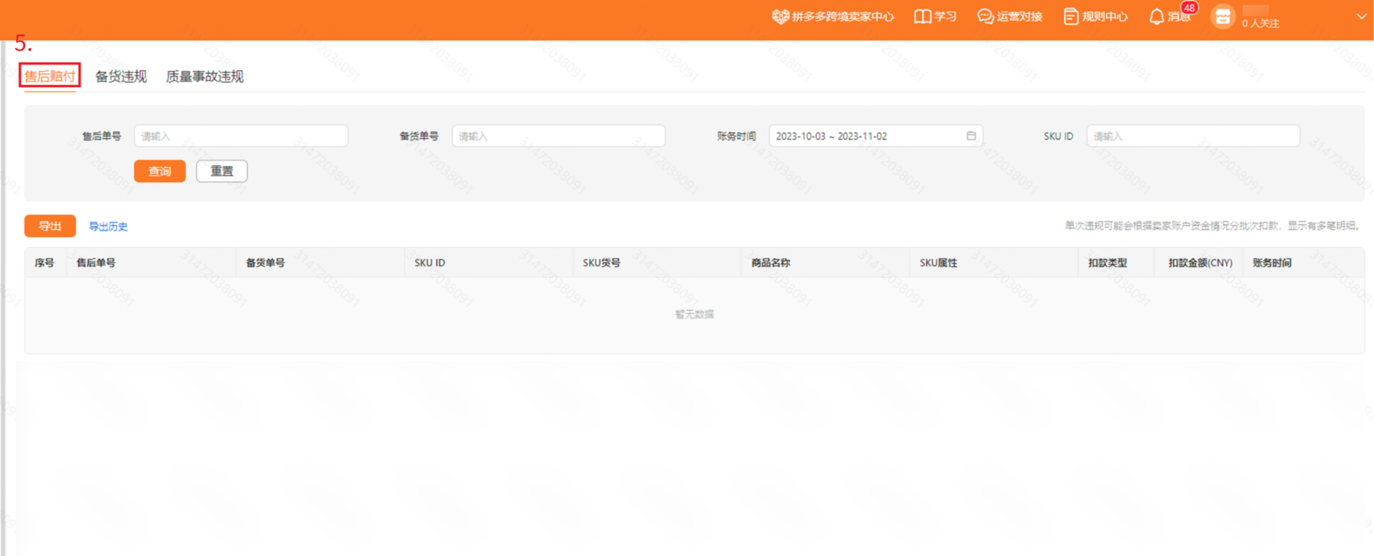Click the orange shop avatar icon
This screenshot has height=556, width=1374.
click(x=1223, y=16)
